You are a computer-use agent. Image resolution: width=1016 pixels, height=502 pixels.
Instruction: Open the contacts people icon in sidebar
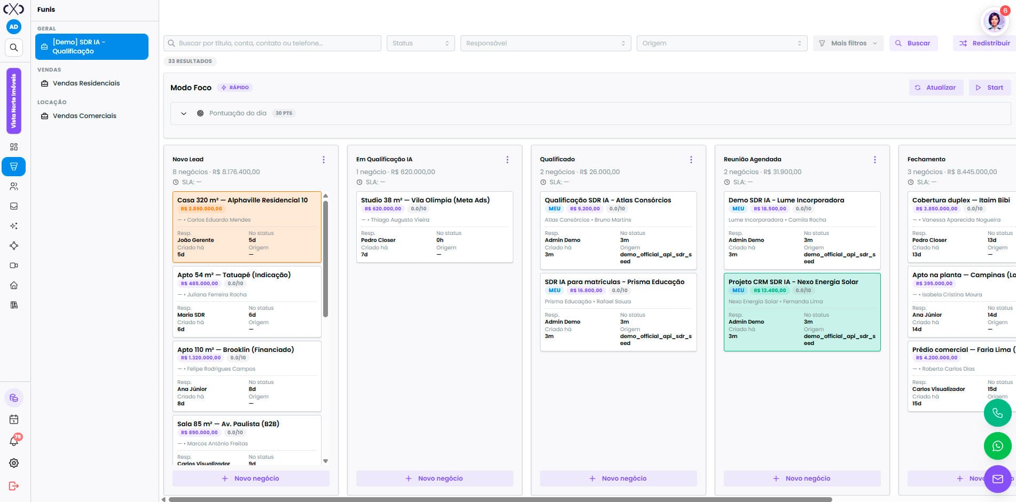(14, 186)
